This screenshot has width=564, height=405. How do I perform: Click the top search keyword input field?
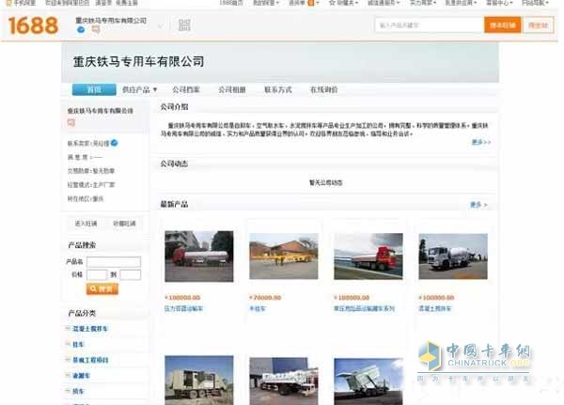point(430,25)
